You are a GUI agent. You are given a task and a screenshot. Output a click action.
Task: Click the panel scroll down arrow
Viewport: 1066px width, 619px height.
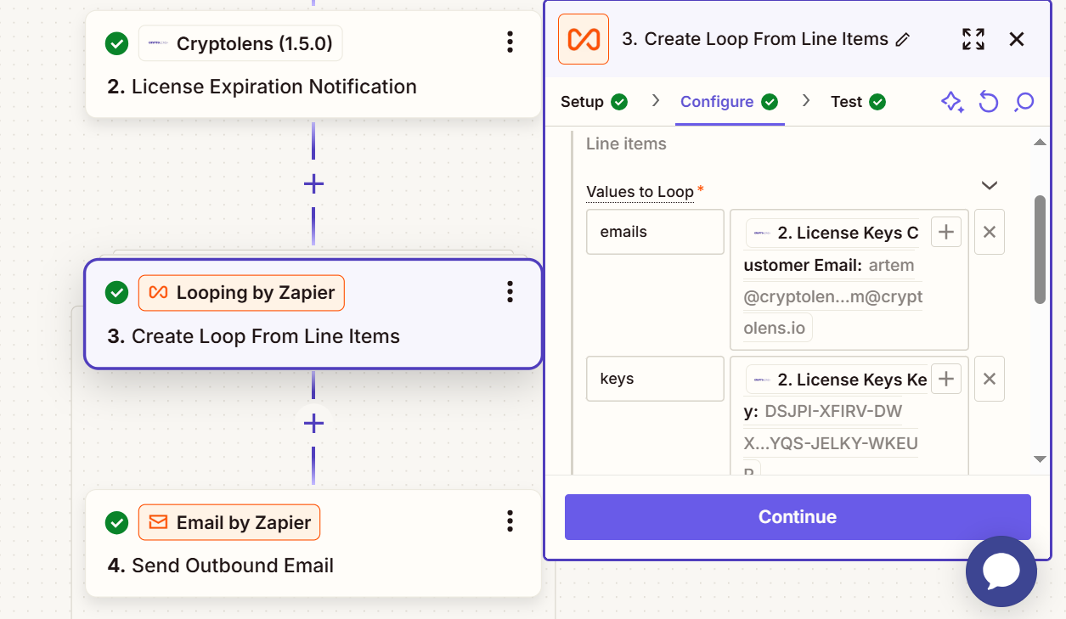pyautogui.click(x=1040, y=459)
